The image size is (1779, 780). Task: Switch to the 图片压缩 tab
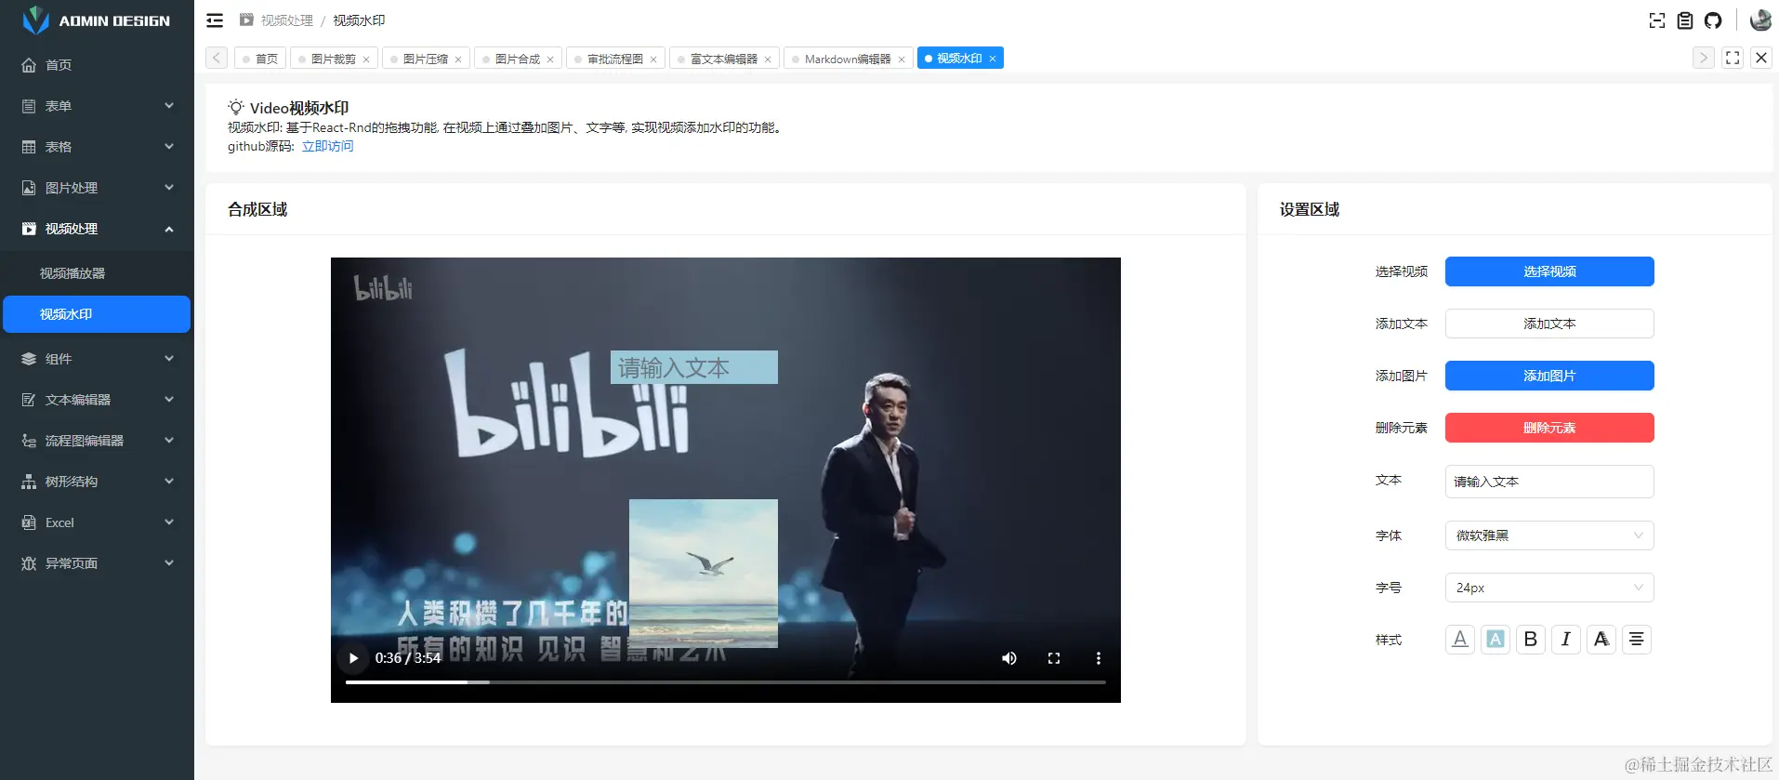pos(425,59)
